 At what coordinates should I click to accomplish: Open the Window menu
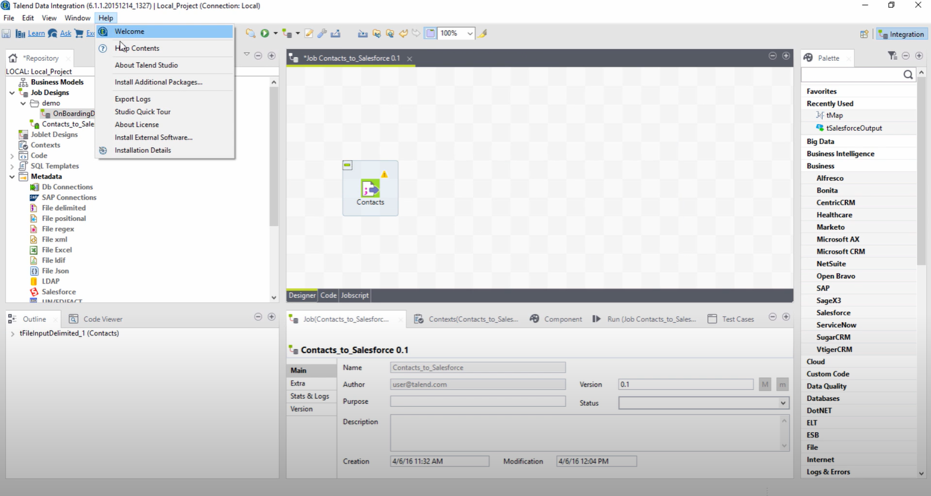(77, 18)
